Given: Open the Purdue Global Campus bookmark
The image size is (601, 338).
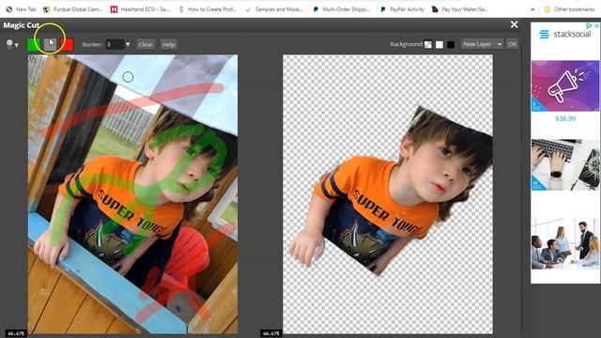Looking at the screenshot, I should 73,9.
